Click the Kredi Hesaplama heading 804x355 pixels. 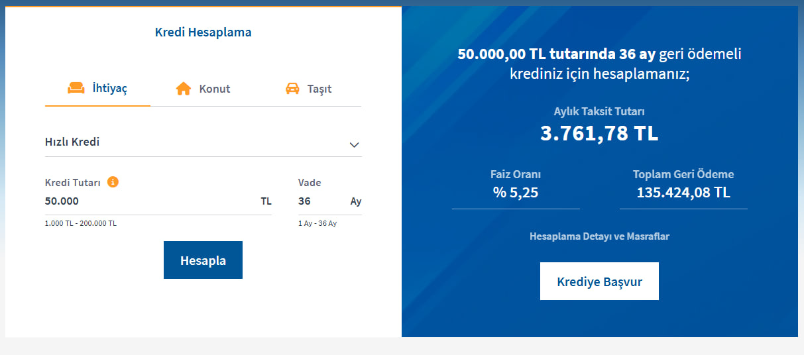pyautogui.click(x=203, y=32)
